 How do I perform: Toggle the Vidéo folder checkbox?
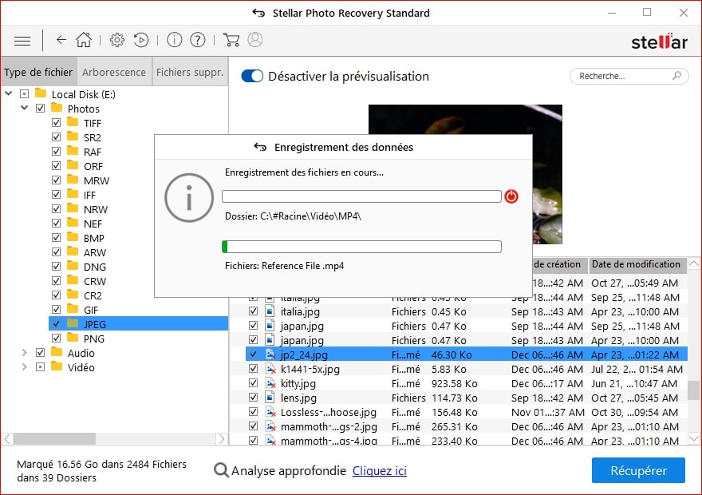(x=41, y=367)
